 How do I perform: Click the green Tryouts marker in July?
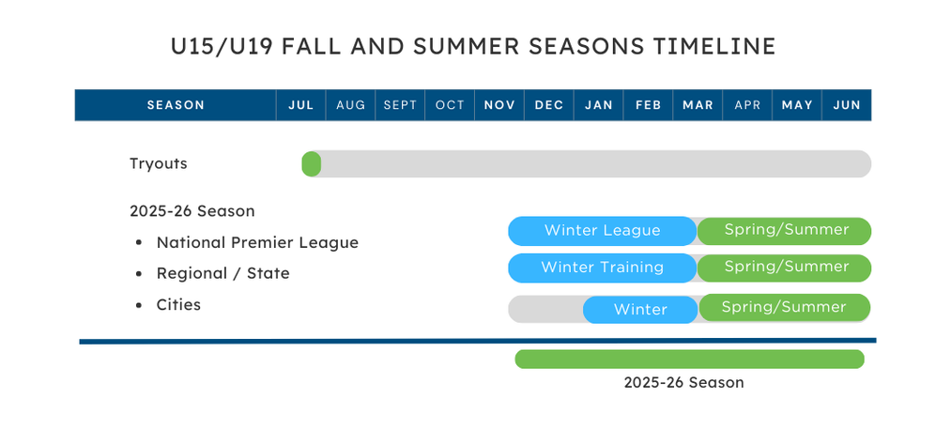pos(311,164)
